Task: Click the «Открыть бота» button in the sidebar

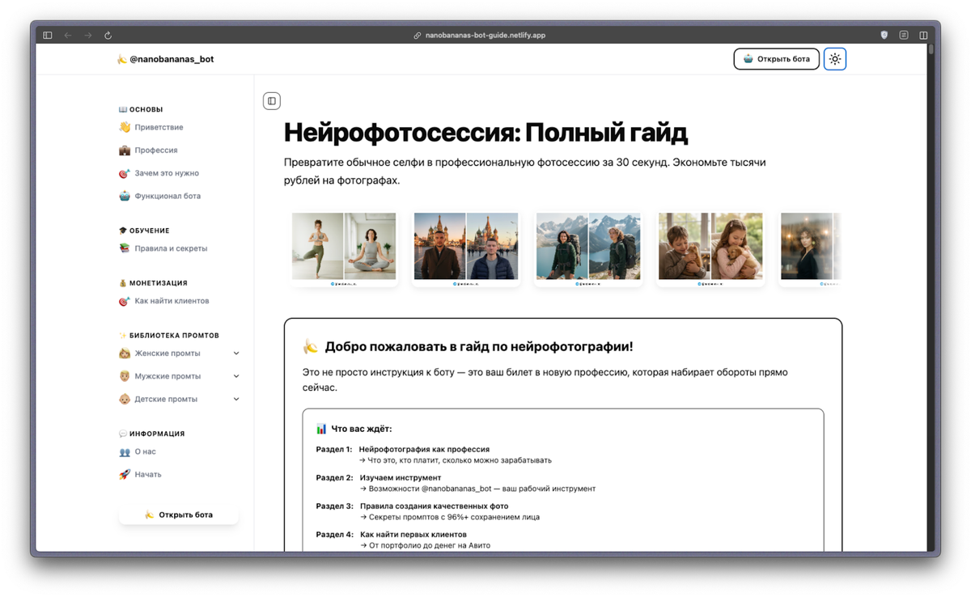Action: point(179,514)
